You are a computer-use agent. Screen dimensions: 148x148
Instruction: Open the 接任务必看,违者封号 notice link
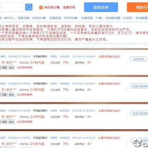point(60,7)
